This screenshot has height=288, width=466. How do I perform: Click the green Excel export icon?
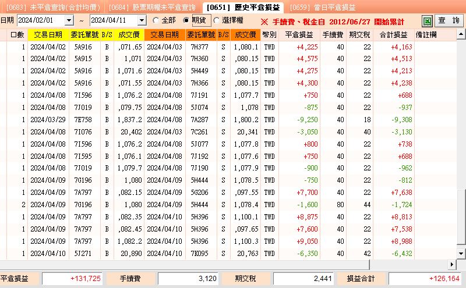pos(427,21)
